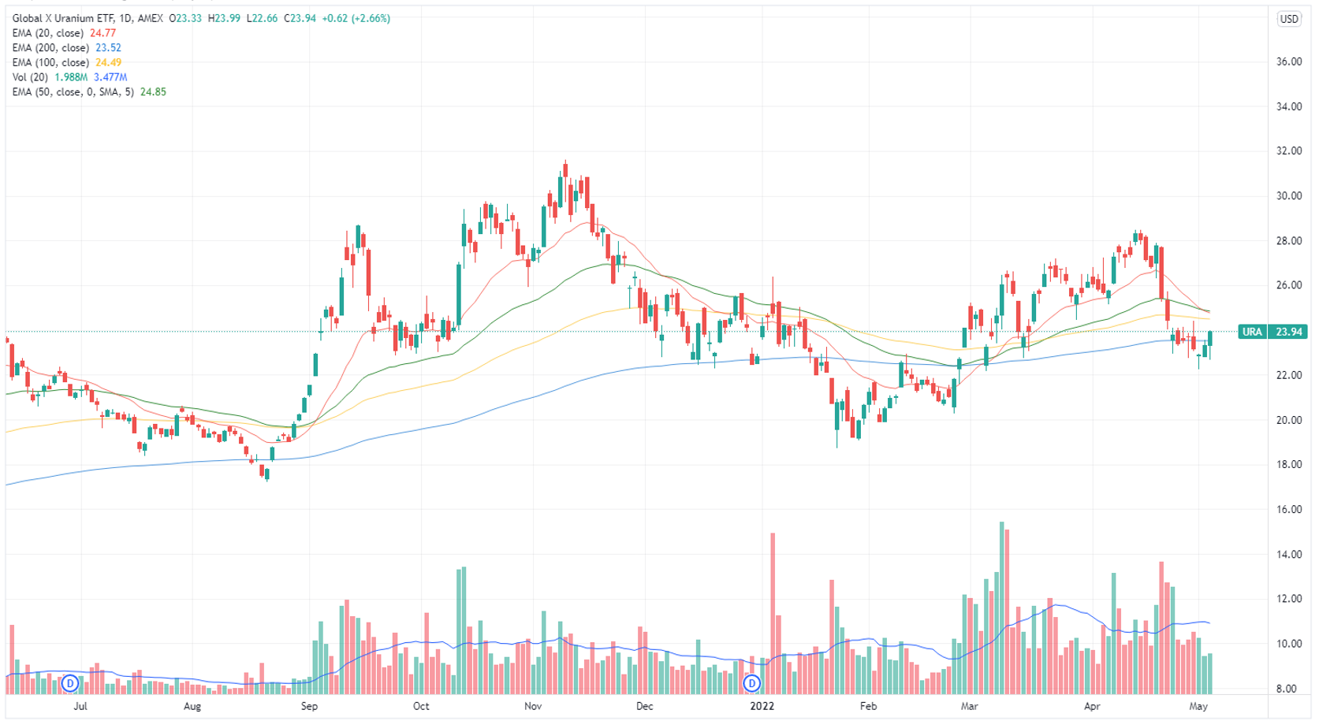Screen dimensions: 1319x721
Task: Click the USD currency button
Action: tap(1289, 19)
